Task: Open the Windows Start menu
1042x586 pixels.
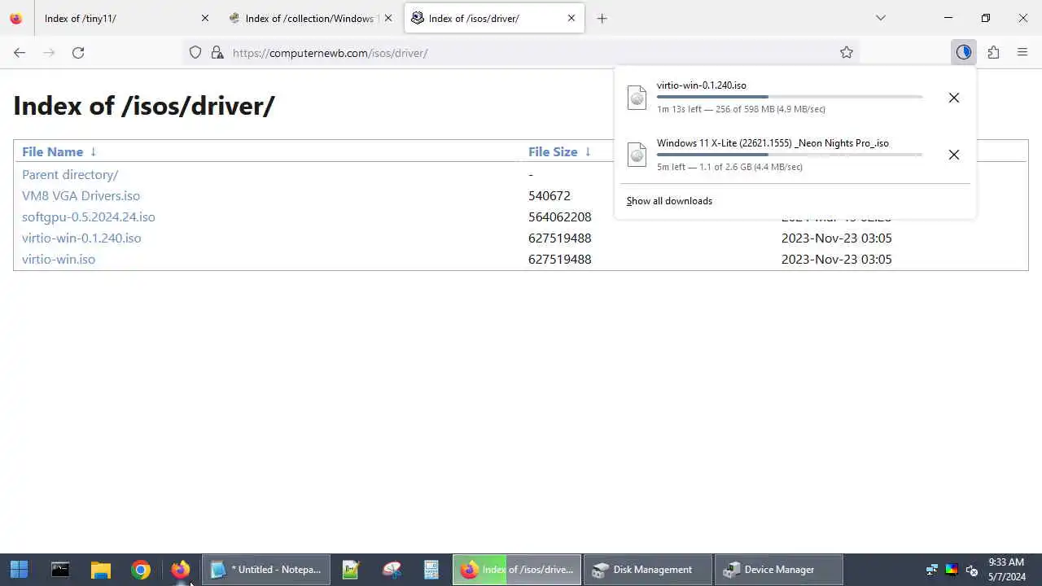Action: [x=19, y=570]
